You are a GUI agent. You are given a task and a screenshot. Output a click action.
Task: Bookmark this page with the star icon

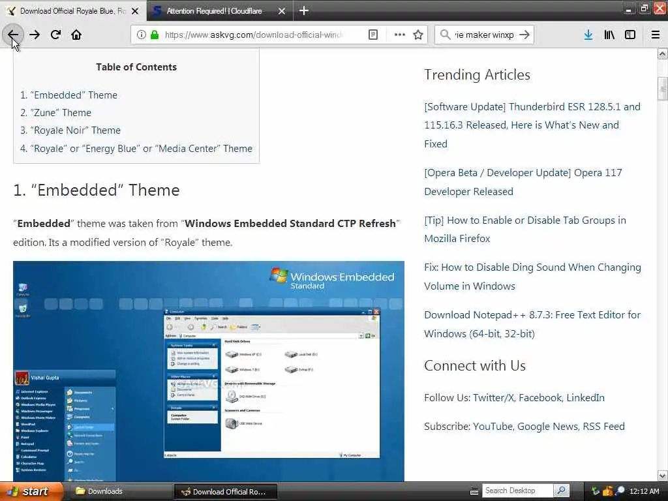(418, 35)
